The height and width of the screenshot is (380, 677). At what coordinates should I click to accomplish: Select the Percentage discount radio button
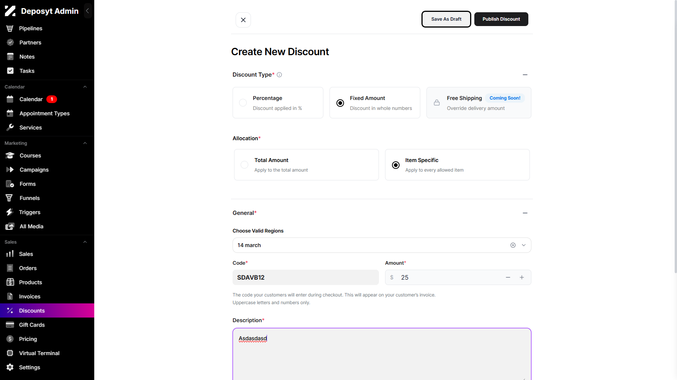coord(243,103)
